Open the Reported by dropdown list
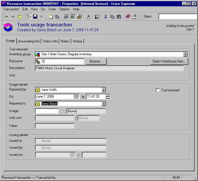Image resolution: width=198 pixels, height=181 pixels. coord(104,90)
